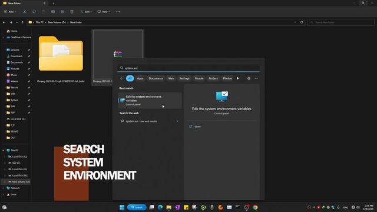Open the Windows Start button
Screen dimensions: 377x212
[x=122, y=207]
